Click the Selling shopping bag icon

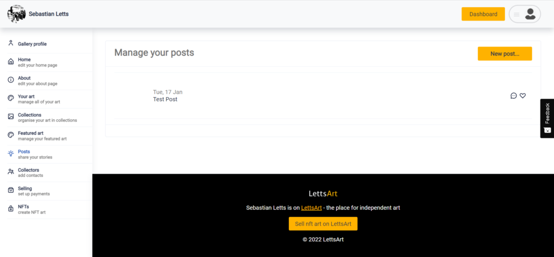[x=11, y=190]
